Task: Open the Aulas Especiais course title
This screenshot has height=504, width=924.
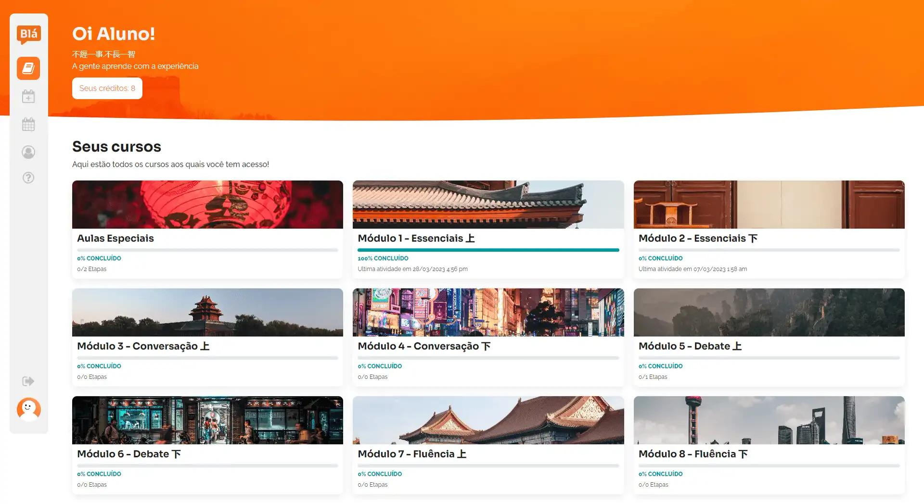Action: pos(115,239)
